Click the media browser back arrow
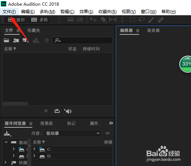Image resolution: width=191 pixels, height=166 pixels. pos(108,133)
